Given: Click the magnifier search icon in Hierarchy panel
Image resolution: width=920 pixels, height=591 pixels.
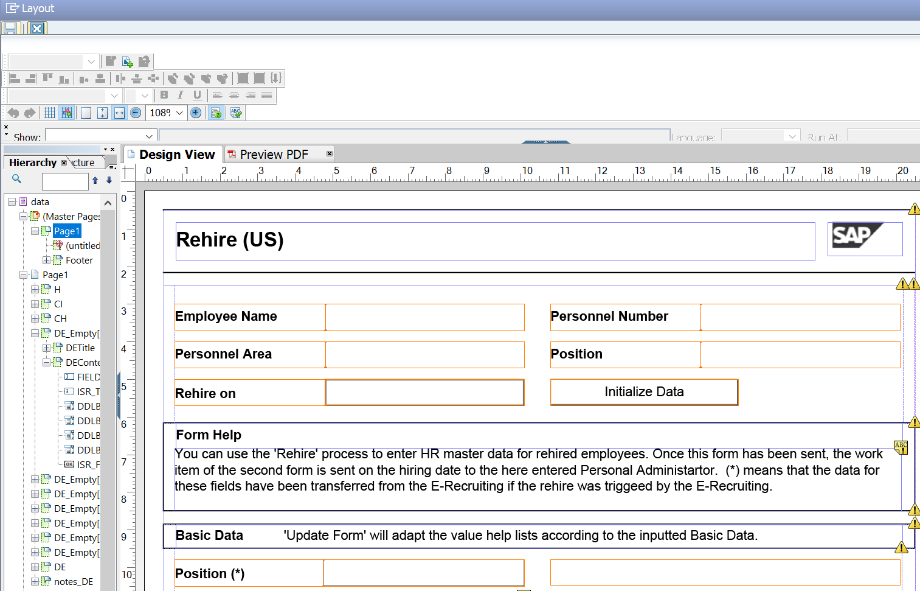Looking at the screenshot, I should click(16, 179).
